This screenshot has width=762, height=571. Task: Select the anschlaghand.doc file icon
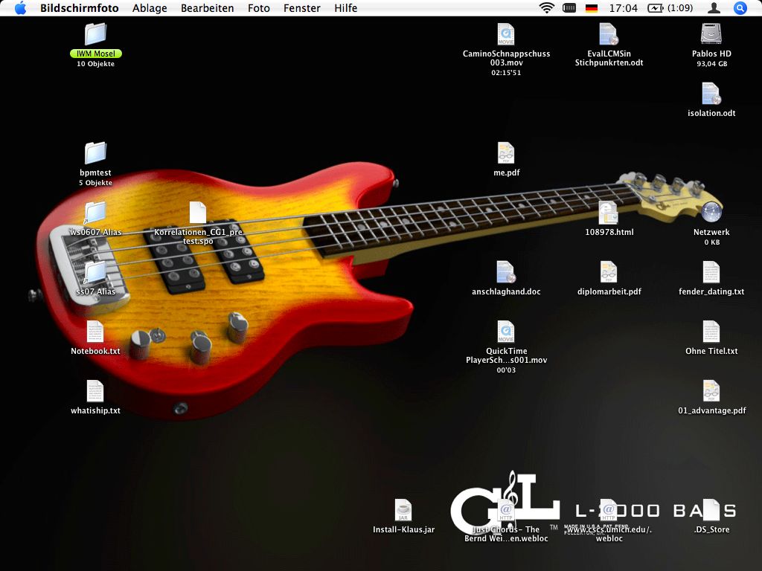click(x=506, y=272)
